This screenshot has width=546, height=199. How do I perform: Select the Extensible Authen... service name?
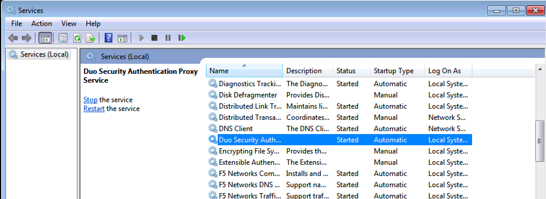point(249,162)
